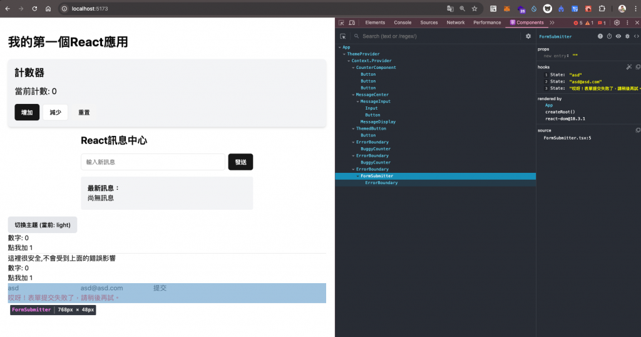641x337 pixels.
Task: Go back using the browser back arrow
Action: [x=8, y=9]
